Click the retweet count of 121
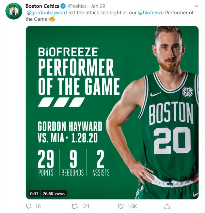The height and width of the screenshot is (213, 205). tap(85, 207)
